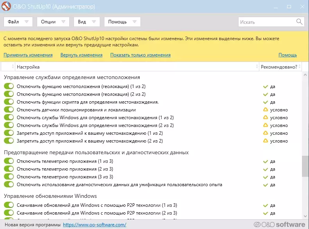Open the Опции dropdown arrow
Screen dimensions: 309x229
63,21
